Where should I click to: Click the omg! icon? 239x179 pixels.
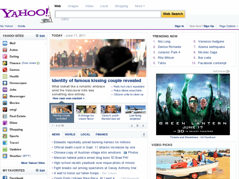pyautogui.click(x=5, y=109)
